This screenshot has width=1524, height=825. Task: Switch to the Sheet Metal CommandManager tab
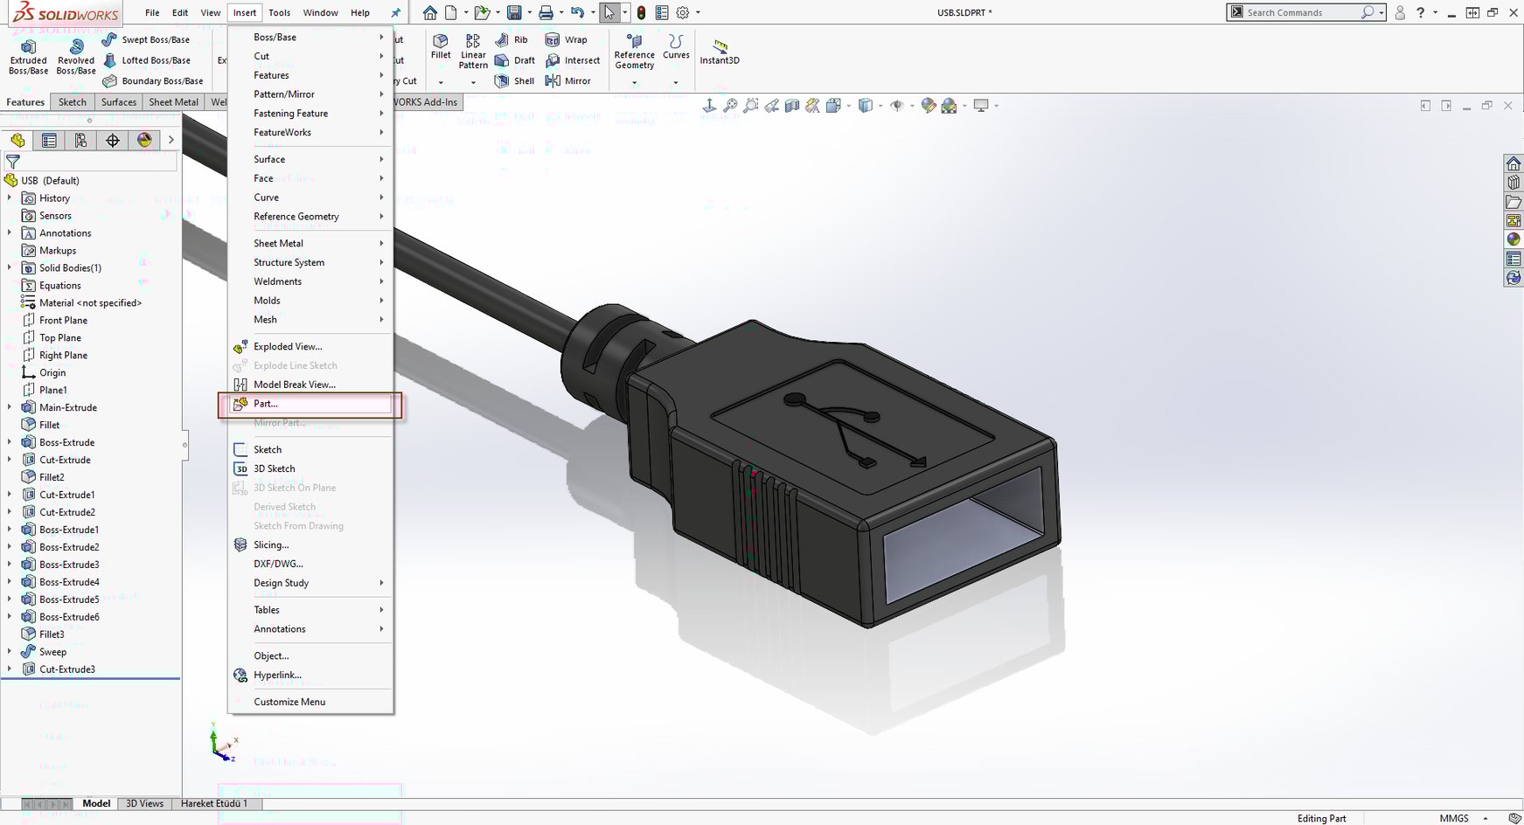172,101
